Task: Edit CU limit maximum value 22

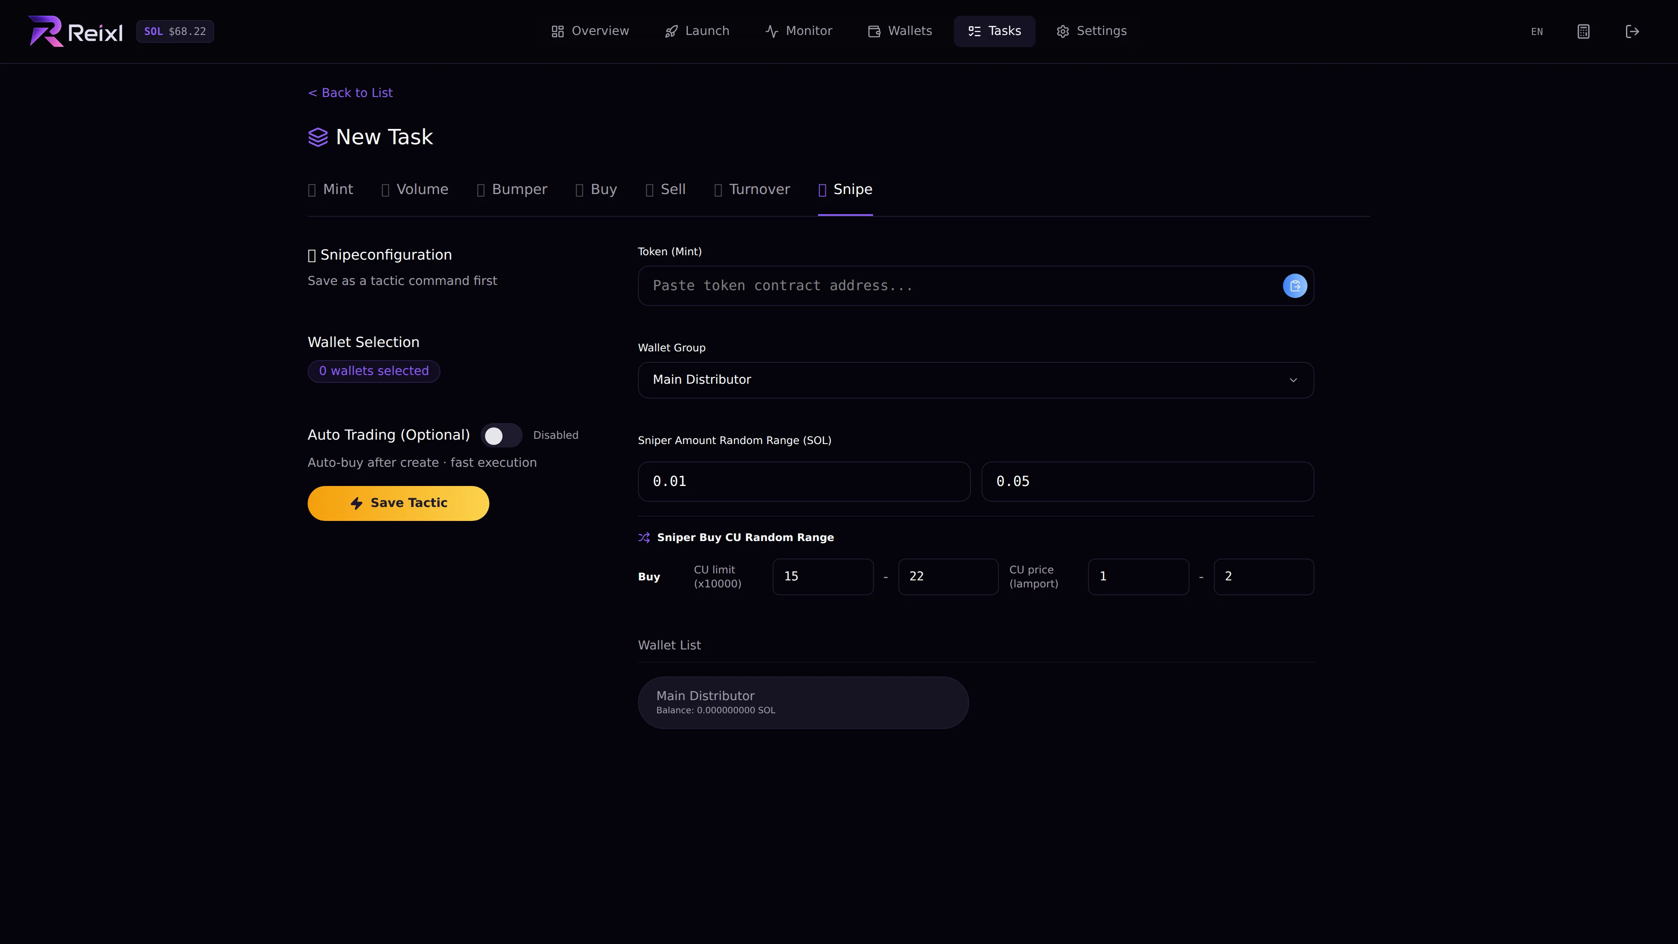Action: (x=948, y=576)
